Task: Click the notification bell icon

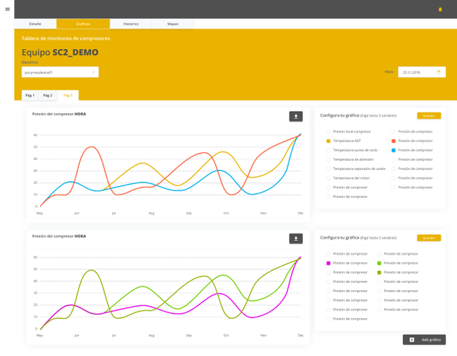Action: (440, 9)
